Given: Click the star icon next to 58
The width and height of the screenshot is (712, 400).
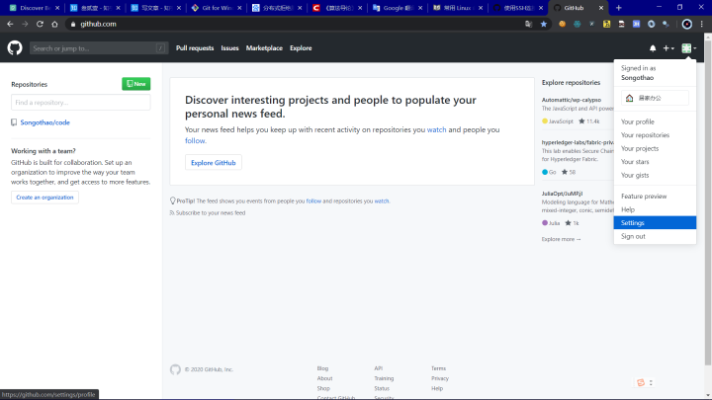Looking at the screenshot, I should [565, 172].
